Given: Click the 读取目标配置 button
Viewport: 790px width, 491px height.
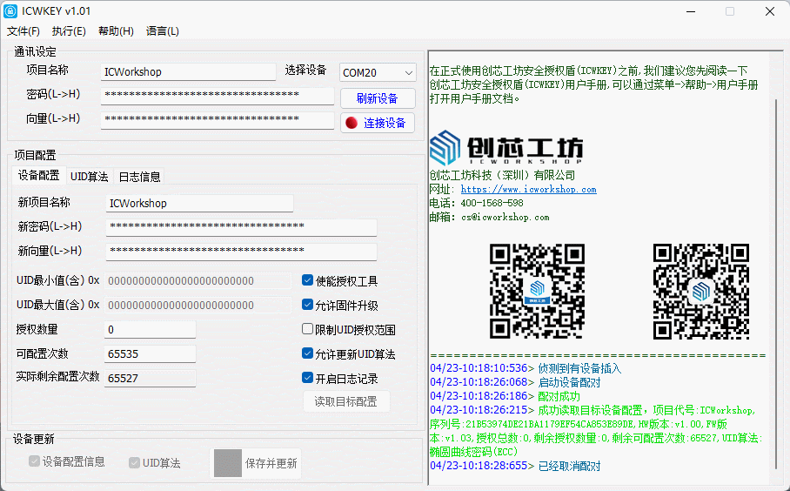Looking at the screenshot, I should tap(345, 402).
